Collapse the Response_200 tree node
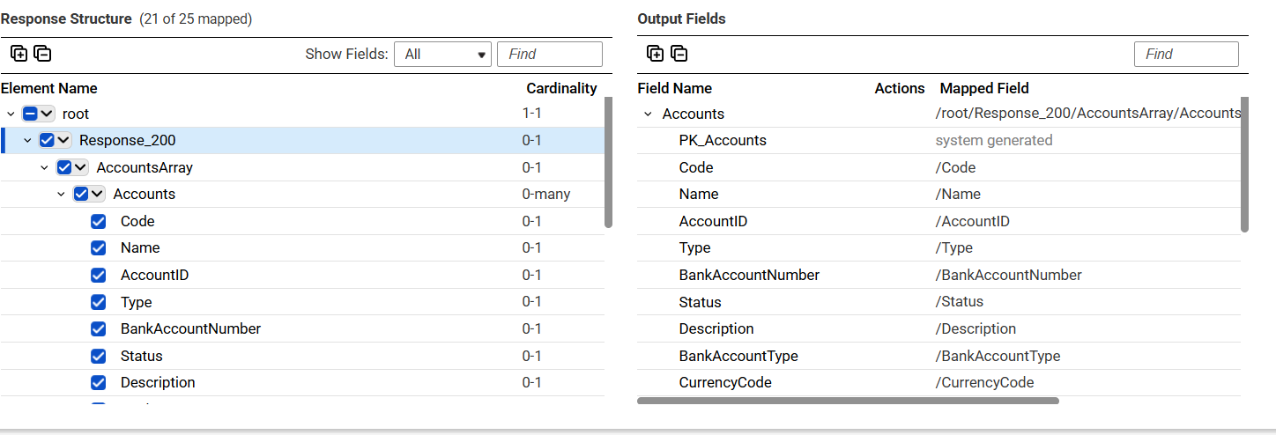Viewport: 1276px width, 435px height. [x=27, y=140]
